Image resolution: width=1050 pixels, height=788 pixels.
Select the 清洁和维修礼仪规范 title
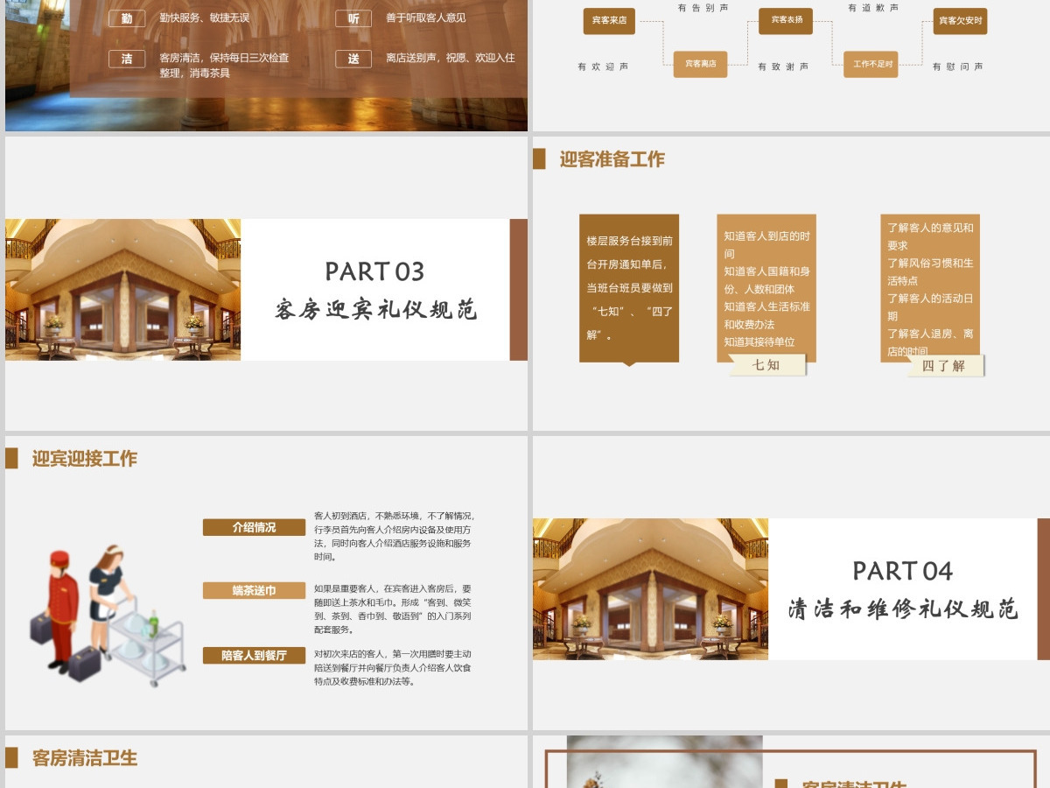[903, 609]
